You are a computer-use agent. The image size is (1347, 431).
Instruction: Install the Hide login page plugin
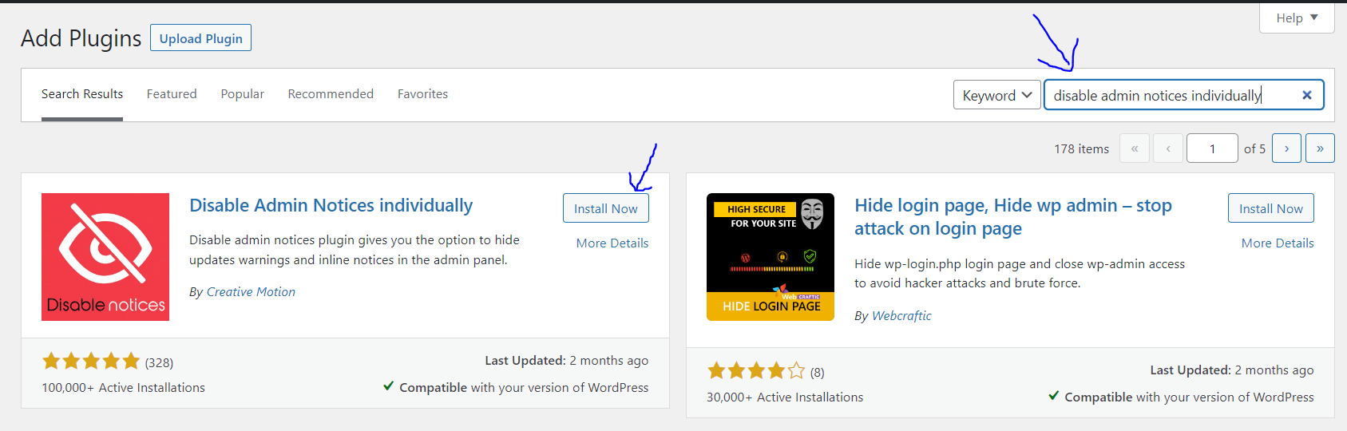coord(1271,208)
